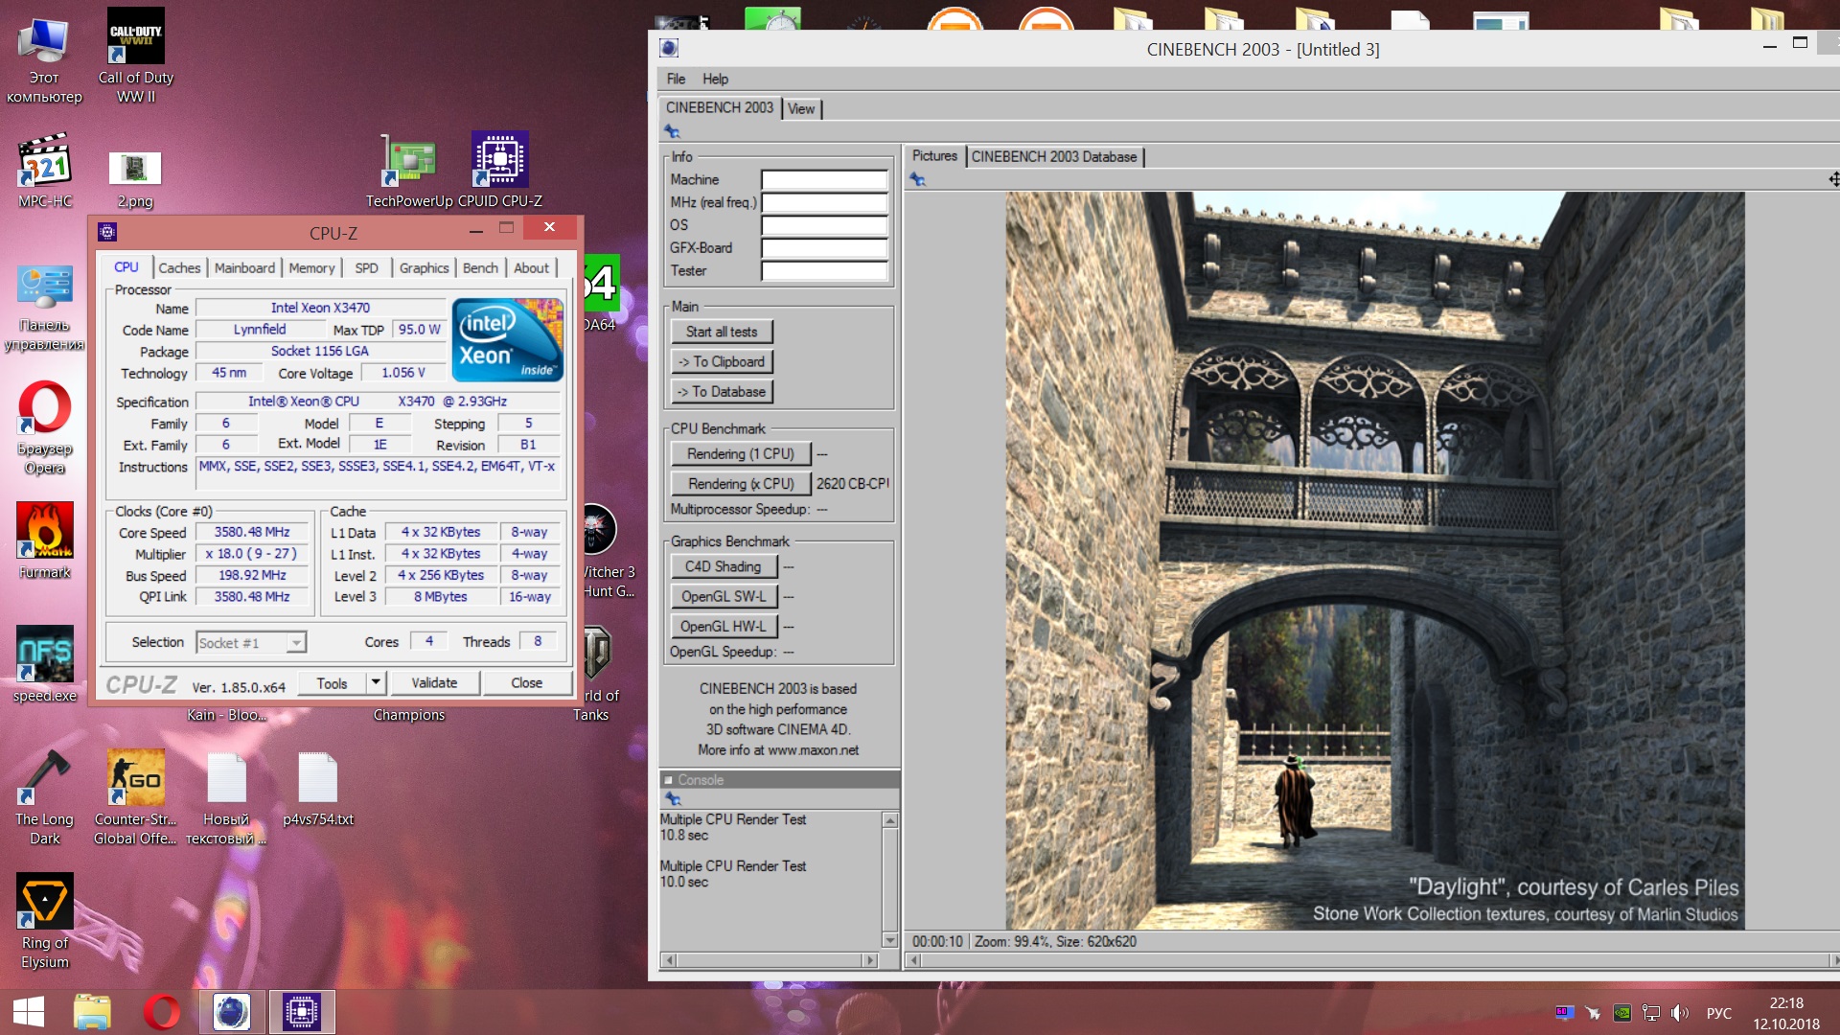This screenshot has height=1035, width=1840.
Task: Open the volume speaker tray icon
Action: [x=1679, y=1013]
